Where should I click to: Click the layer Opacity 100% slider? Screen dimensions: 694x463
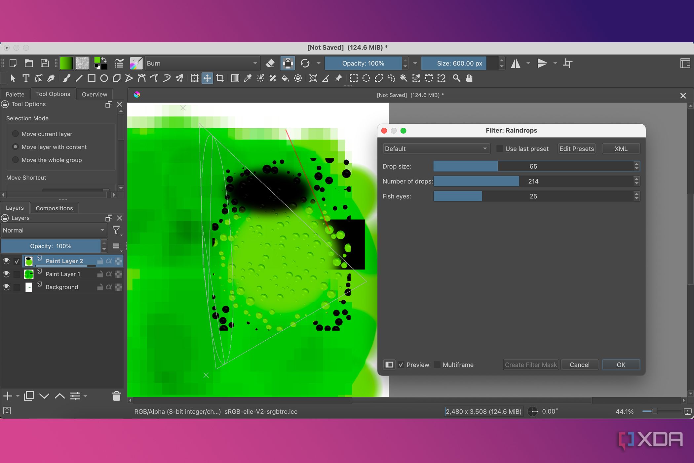point(51,246)
